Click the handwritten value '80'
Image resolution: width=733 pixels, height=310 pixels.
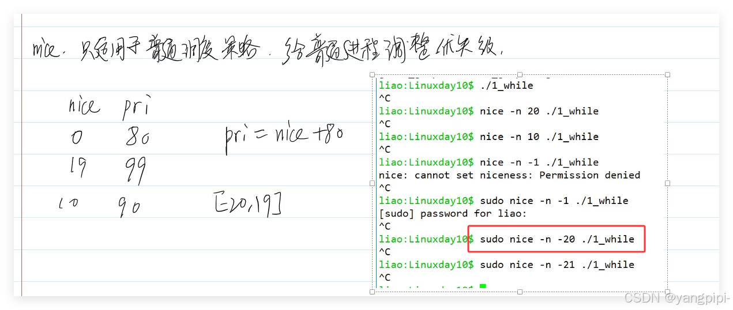(137, 137)
